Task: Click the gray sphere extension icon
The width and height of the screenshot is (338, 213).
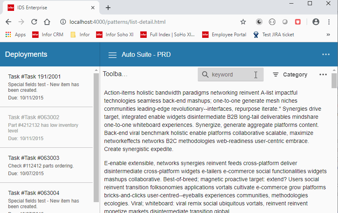Action: [285, 22]
